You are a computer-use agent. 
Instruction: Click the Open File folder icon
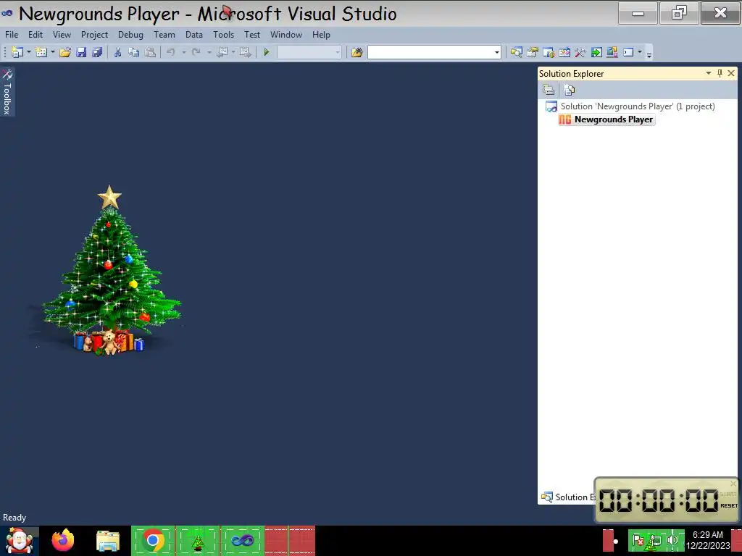[65, 52]
